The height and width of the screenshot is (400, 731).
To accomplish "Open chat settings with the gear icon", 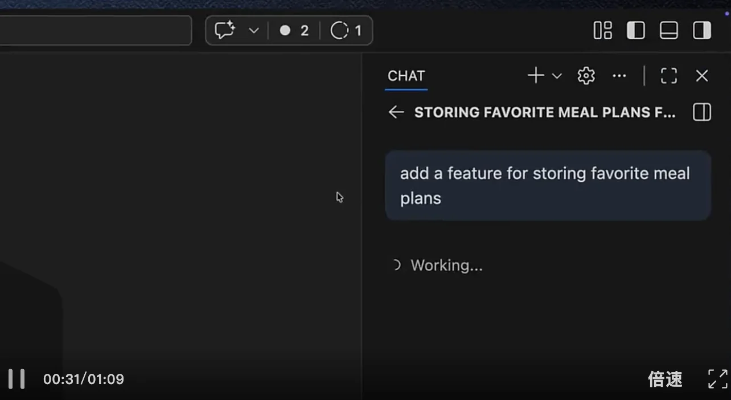I will click(x=585, y=75).
